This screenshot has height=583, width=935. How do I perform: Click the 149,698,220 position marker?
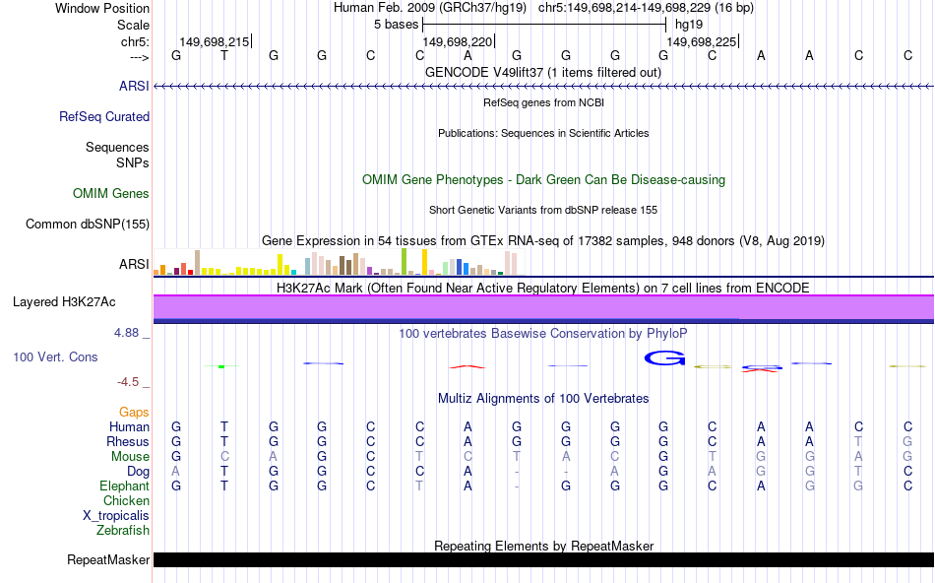pos(458,41)
